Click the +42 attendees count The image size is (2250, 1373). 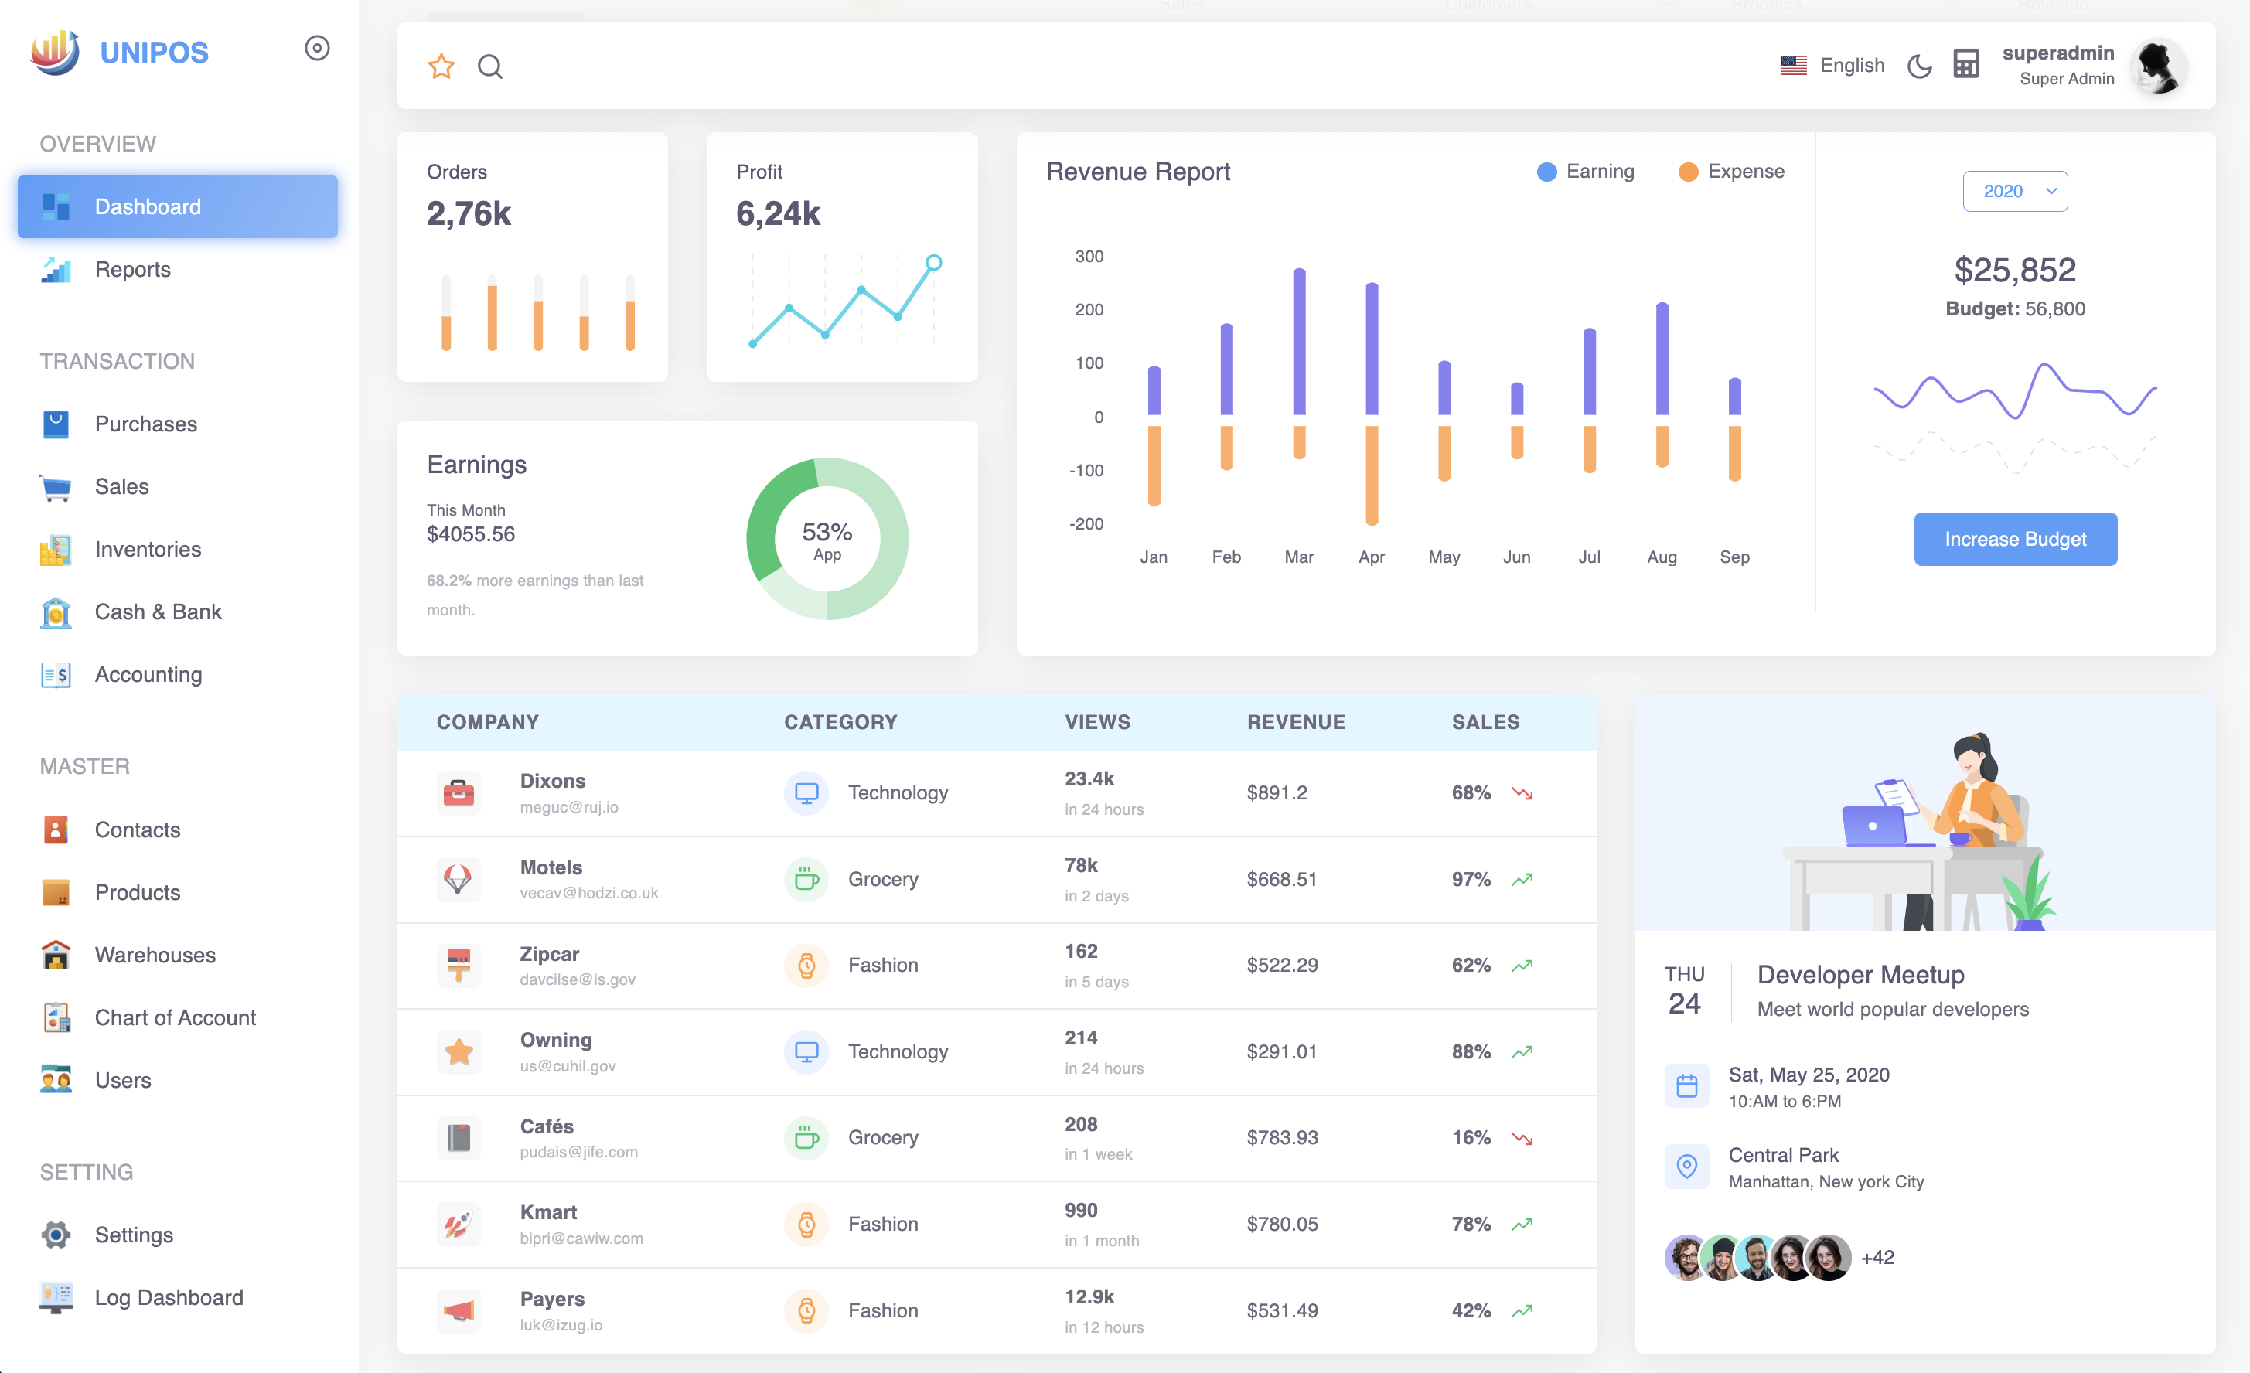1877,1257
